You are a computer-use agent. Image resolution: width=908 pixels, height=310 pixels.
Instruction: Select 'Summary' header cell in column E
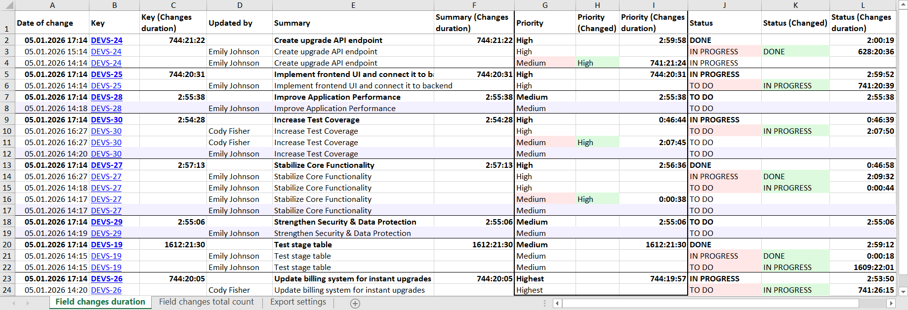click(x=353, y=23)
